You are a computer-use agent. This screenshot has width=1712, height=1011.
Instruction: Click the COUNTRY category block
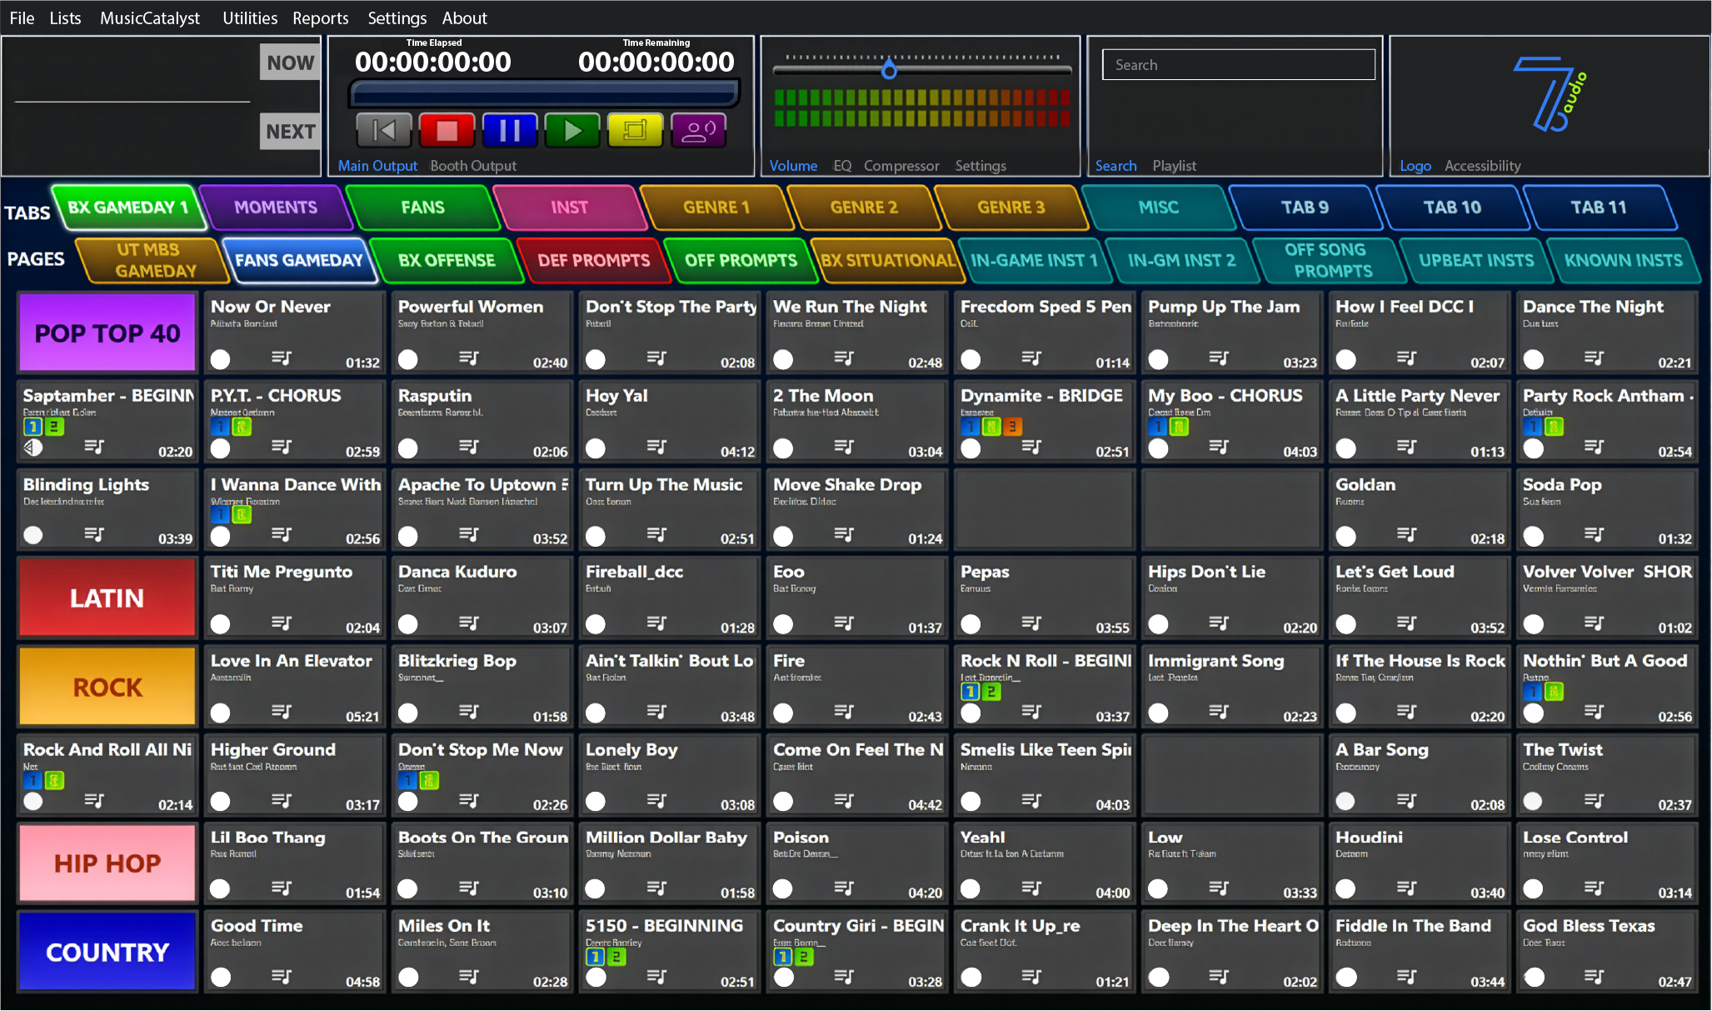(x=107, y=951)
